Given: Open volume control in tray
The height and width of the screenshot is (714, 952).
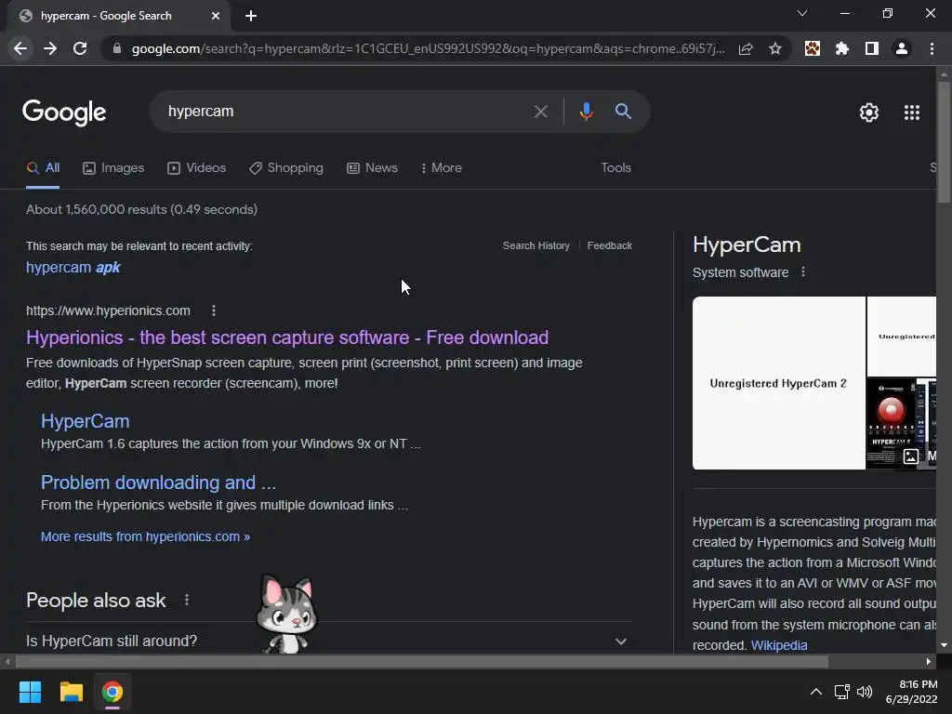Looking at the screenshot, I should point(865,692).
